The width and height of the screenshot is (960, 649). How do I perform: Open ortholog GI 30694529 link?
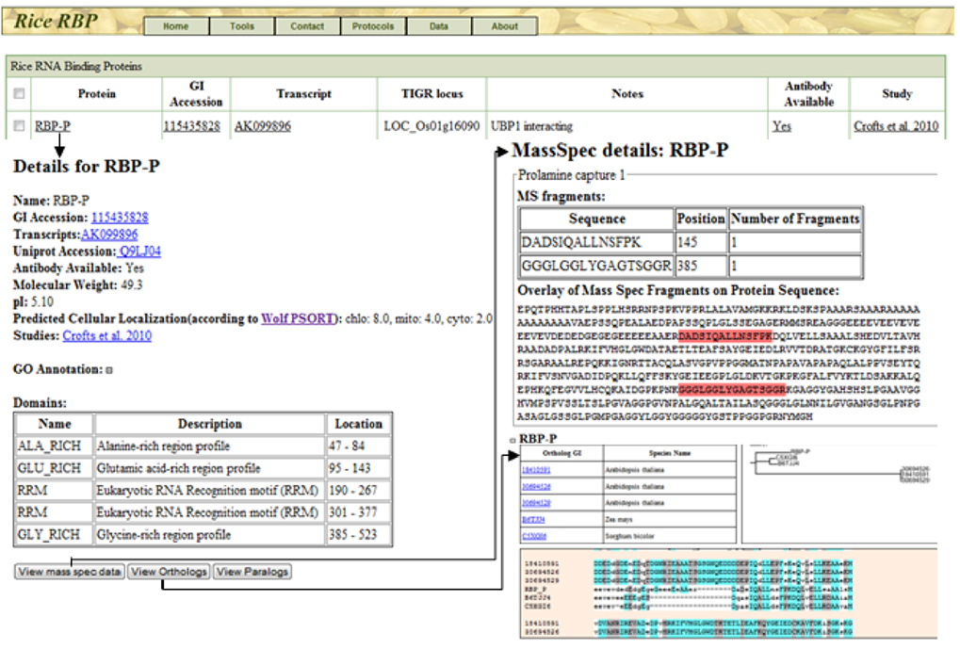tap(536, 503)
